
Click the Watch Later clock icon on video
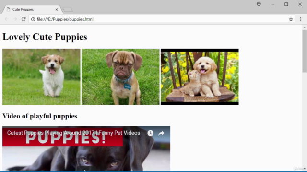pyautogui.click(x=150, y=133)
